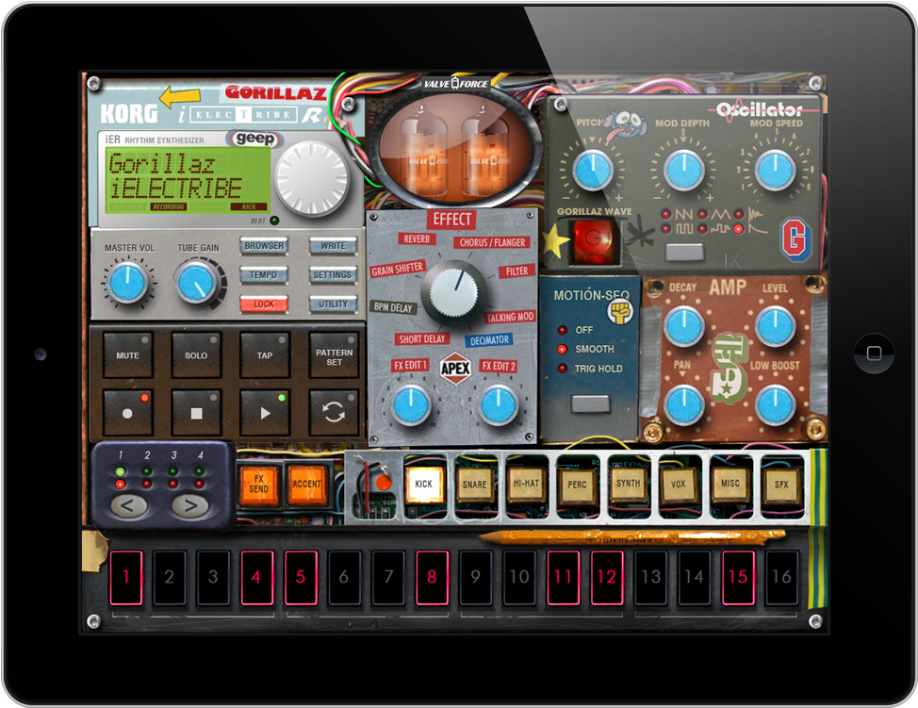Toggle the MUTE button

[127, 354]
